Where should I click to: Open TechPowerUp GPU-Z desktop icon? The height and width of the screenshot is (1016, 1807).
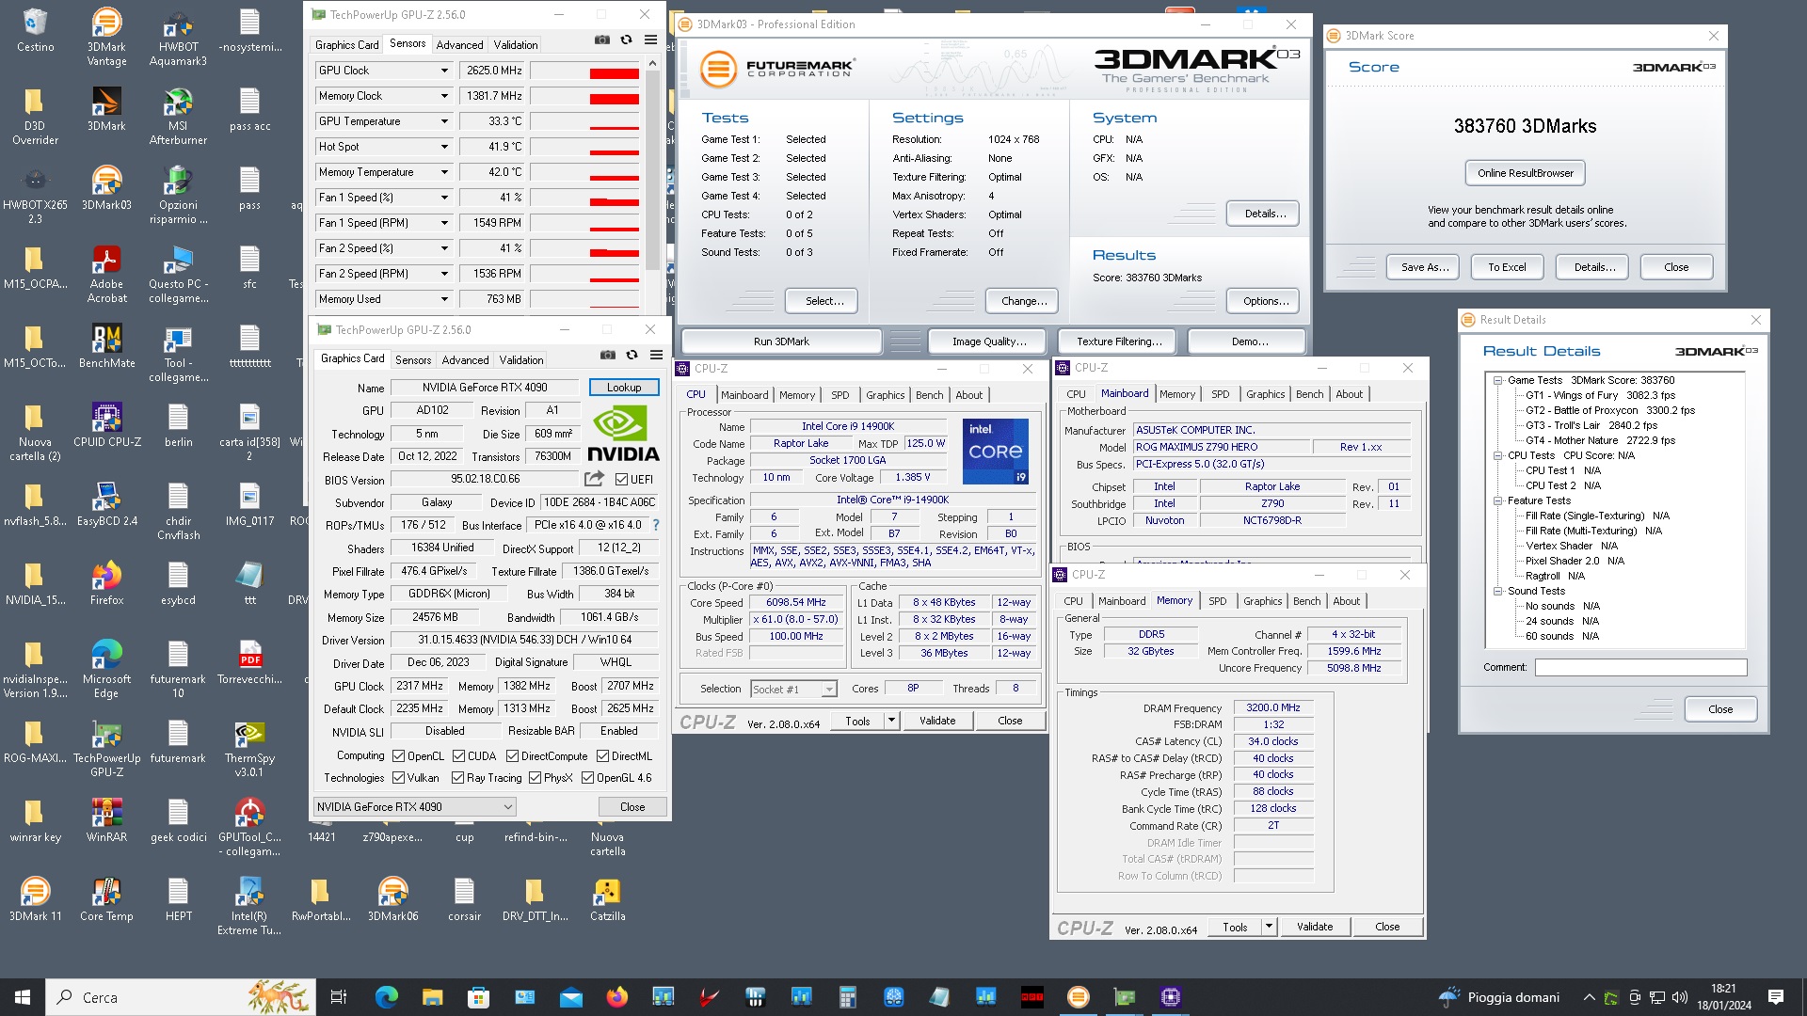coord(106,749)
